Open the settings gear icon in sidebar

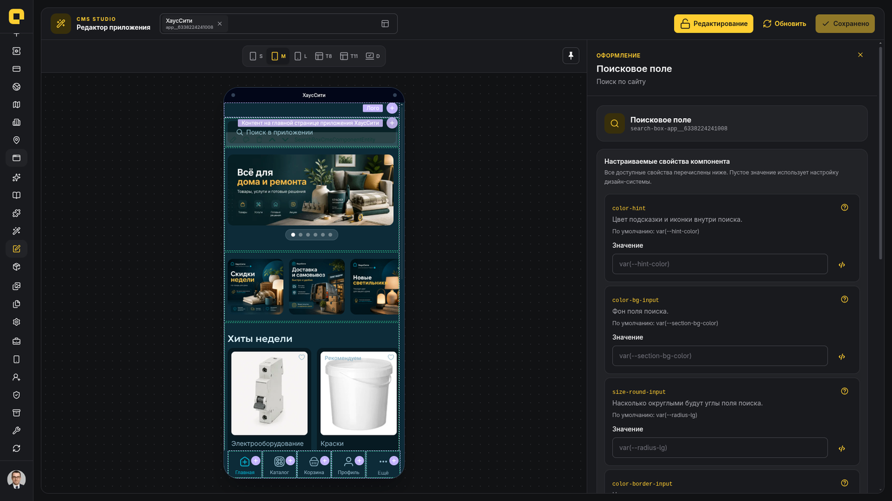[17, 322]
